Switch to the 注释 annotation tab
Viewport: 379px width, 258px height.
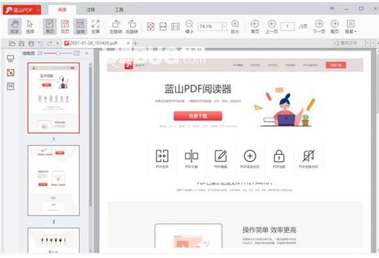point(90,10)
